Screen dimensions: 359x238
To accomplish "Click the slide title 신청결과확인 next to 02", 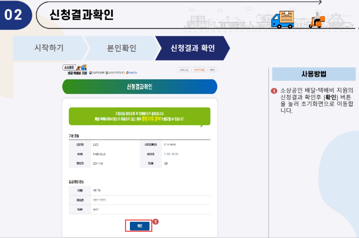I will point(82,15).
